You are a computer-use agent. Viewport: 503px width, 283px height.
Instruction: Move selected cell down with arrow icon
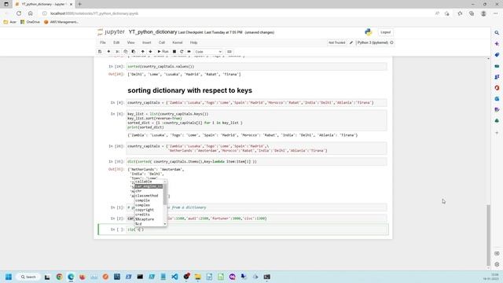pyautogui.click(x=150, y=51)
